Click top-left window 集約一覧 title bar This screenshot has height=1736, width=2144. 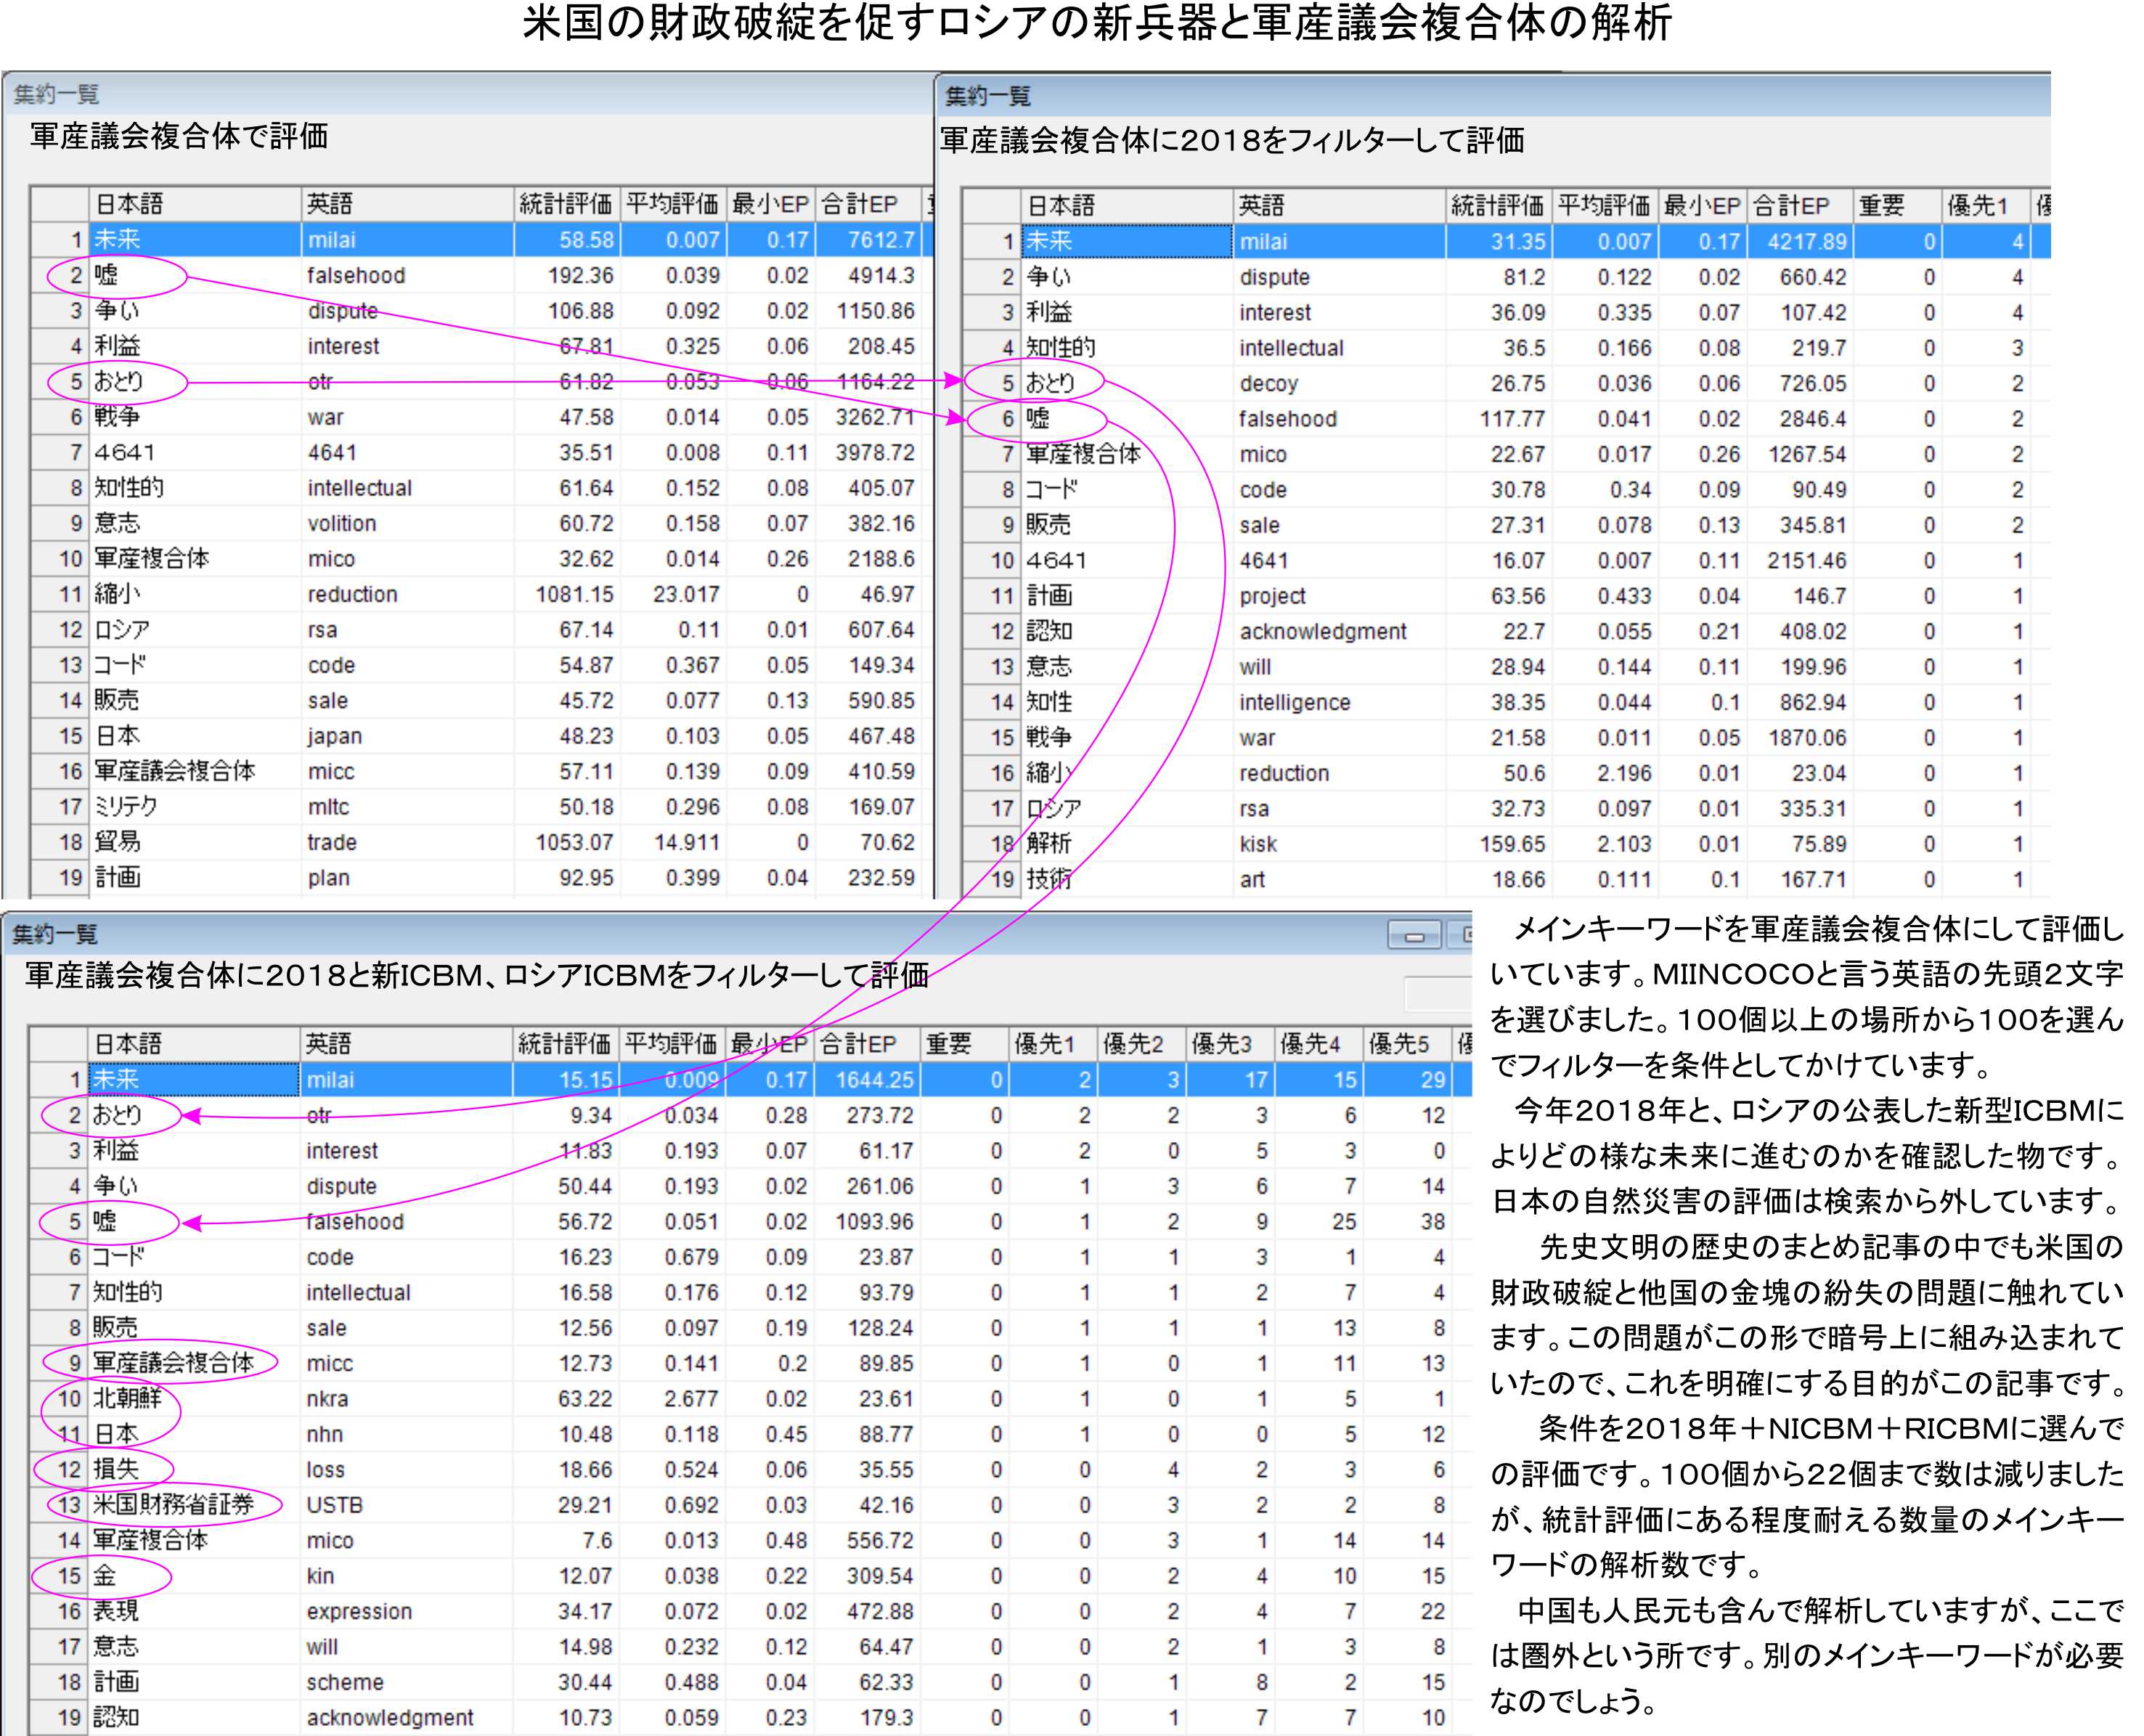[468, 94]
